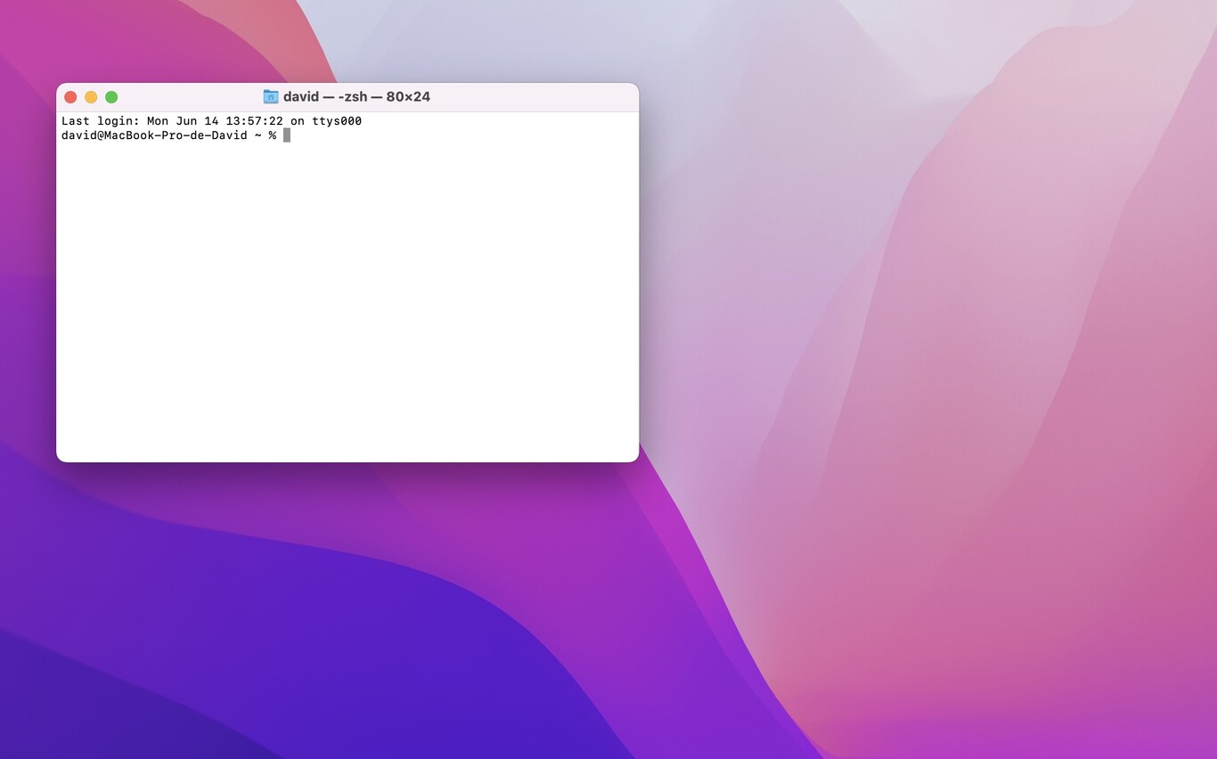Viewport: 1217px width, 759px height.
Task: Click the blinking block cursor in Terminal
Action: click(285, 135)
